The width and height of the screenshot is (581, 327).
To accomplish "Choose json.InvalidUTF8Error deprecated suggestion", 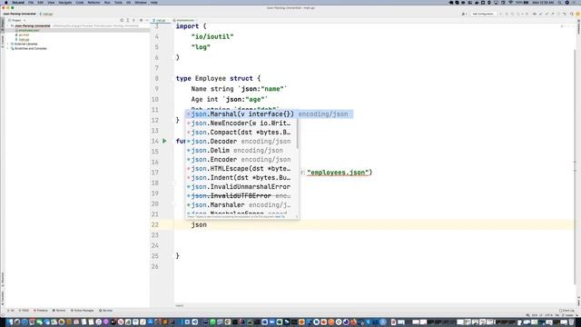I will click(x=241, y=196).
